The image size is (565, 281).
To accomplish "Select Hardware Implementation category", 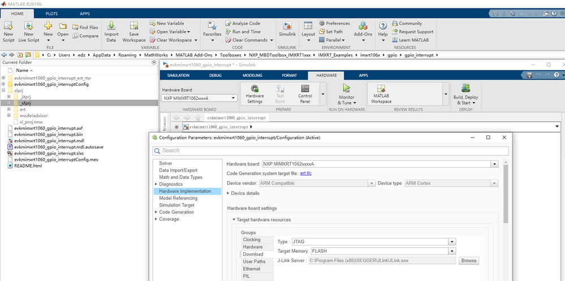I will [x=187, y=191].
